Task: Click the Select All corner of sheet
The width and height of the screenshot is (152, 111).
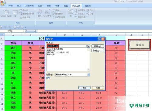Action: pos(2,35)
